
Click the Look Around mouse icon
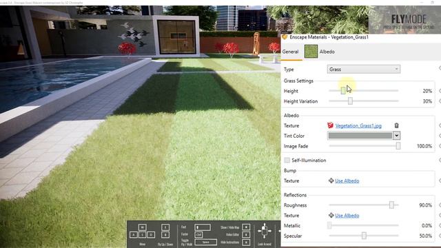point(264,231)
